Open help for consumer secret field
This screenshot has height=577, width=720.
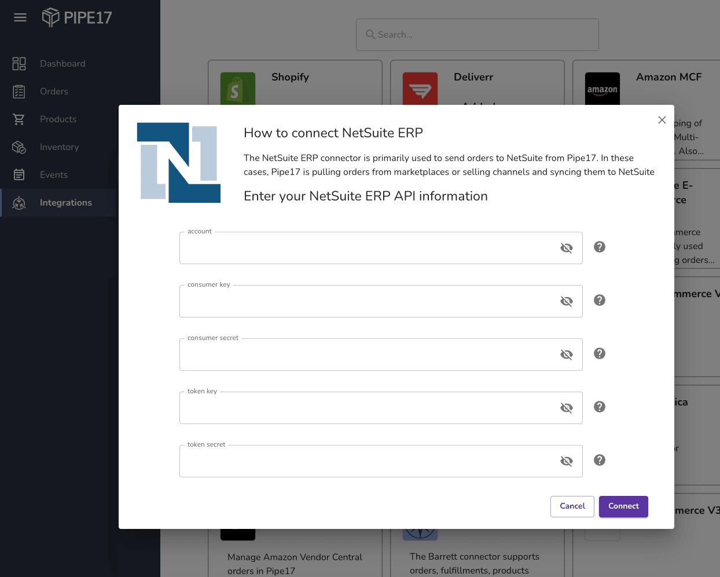tap(600, 353)
